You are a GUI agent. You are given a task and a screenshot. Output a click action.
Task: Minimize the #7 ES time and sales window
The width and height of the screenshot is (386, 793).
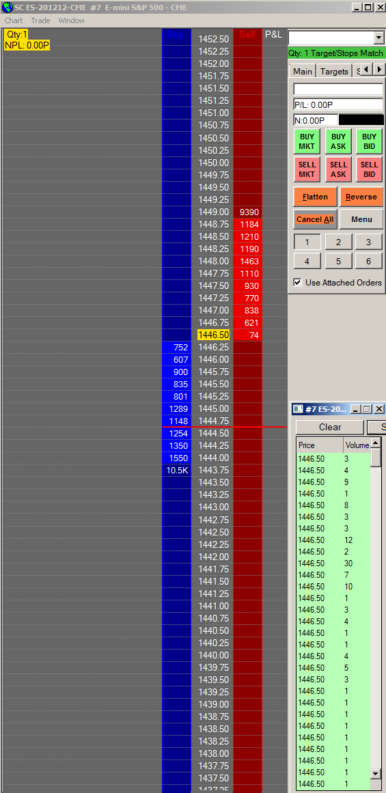356,408
